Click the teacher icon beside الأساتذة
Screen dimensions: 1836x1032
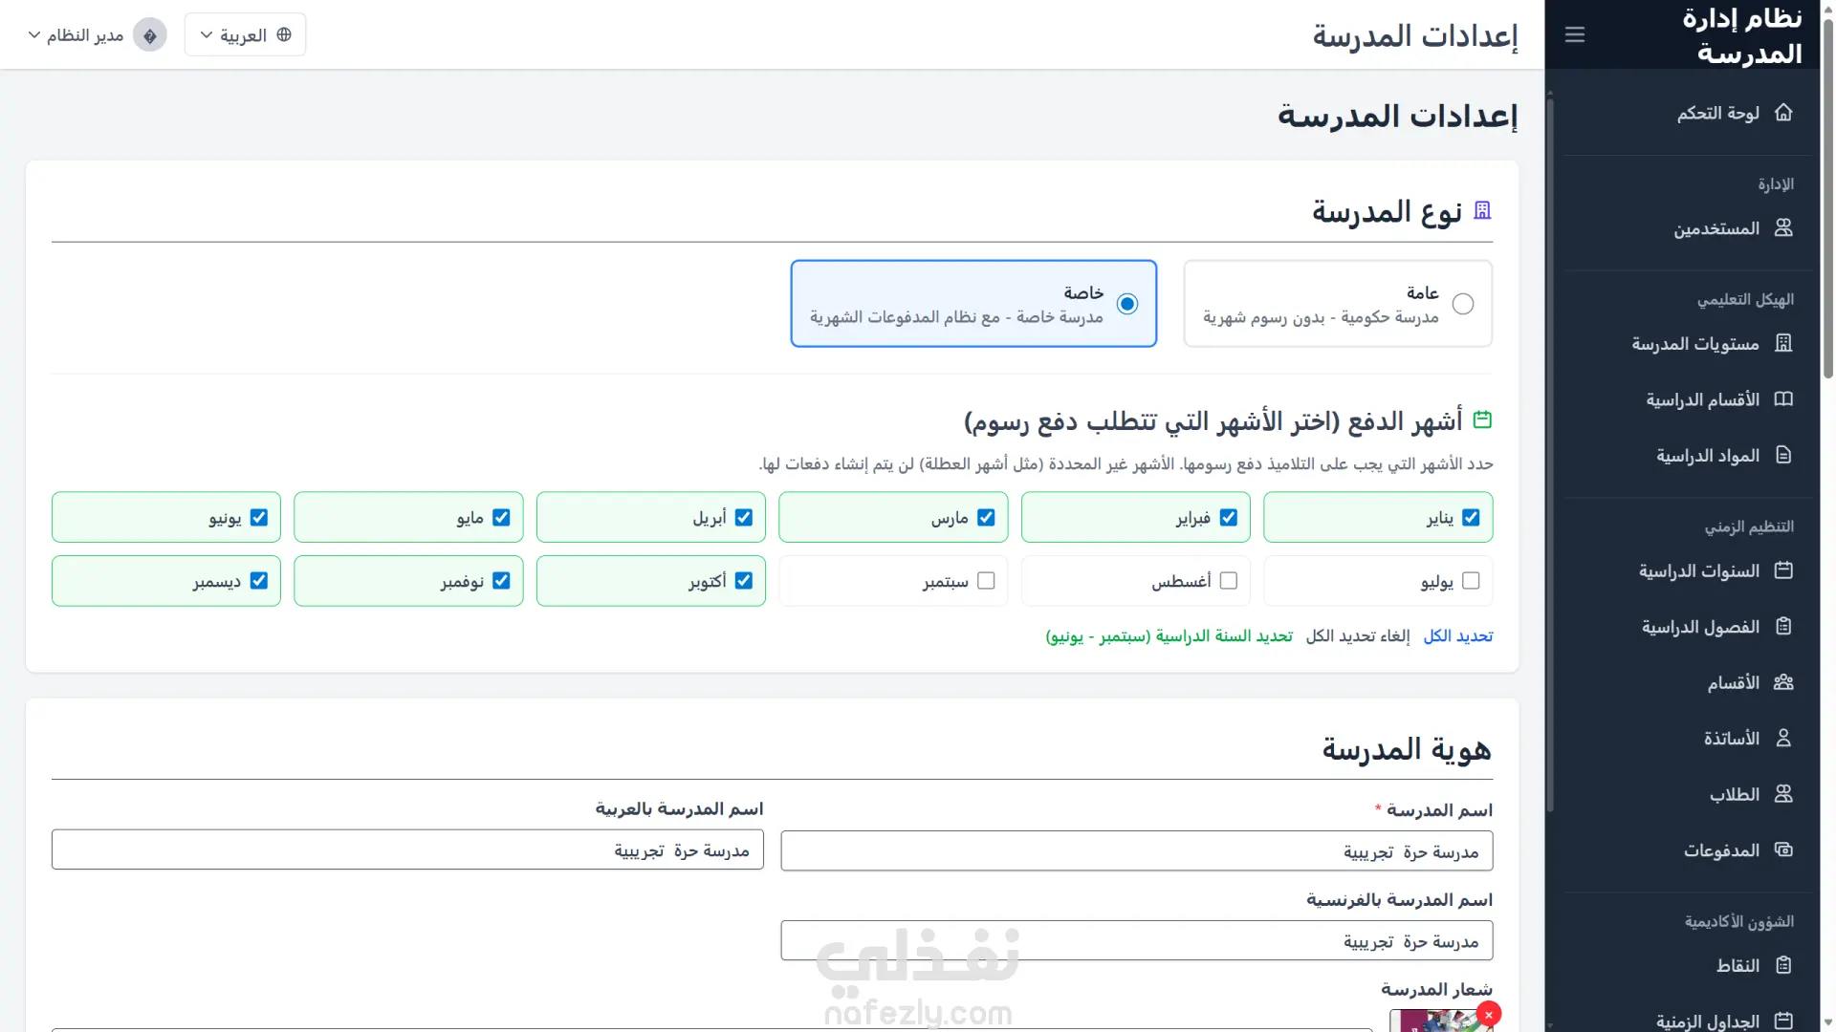[1783, 738]
